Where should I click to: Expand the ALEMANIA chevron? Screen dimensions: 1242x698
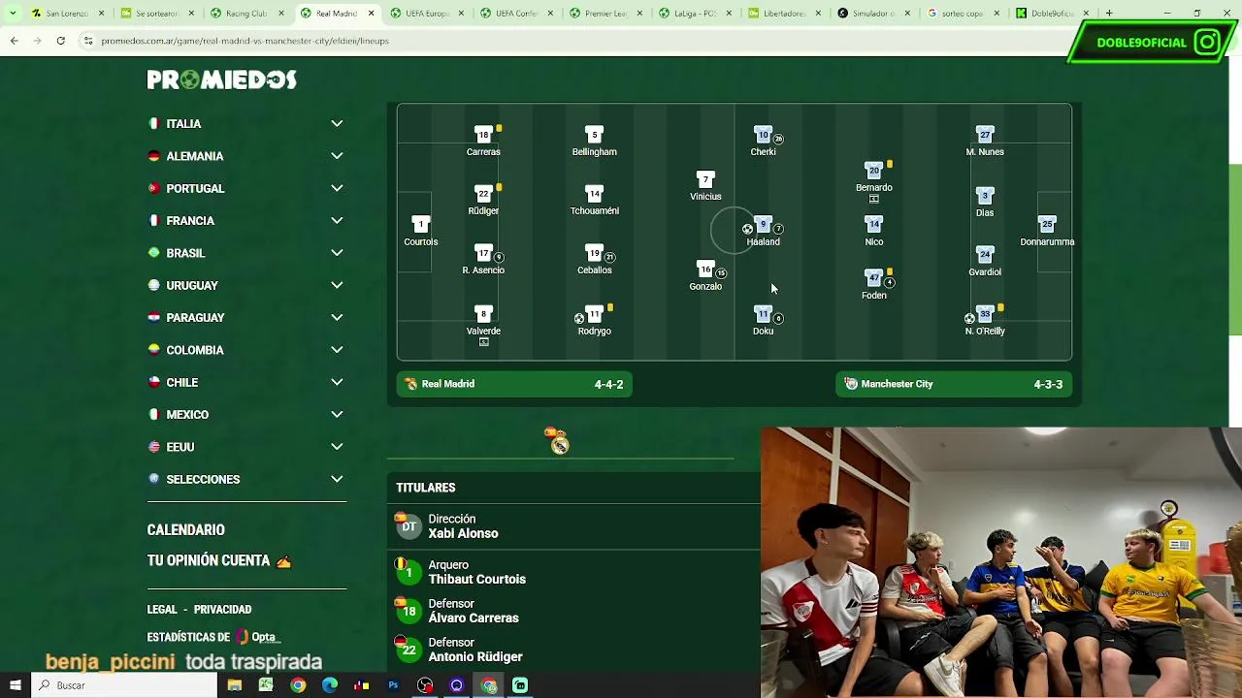click(337, 155)
